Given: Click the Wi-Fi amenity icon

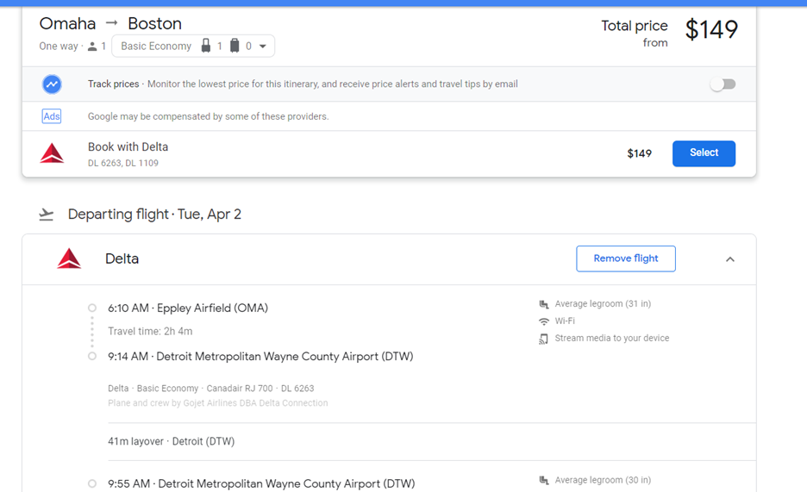Looking at the screenshot, I should pos(544,321).
